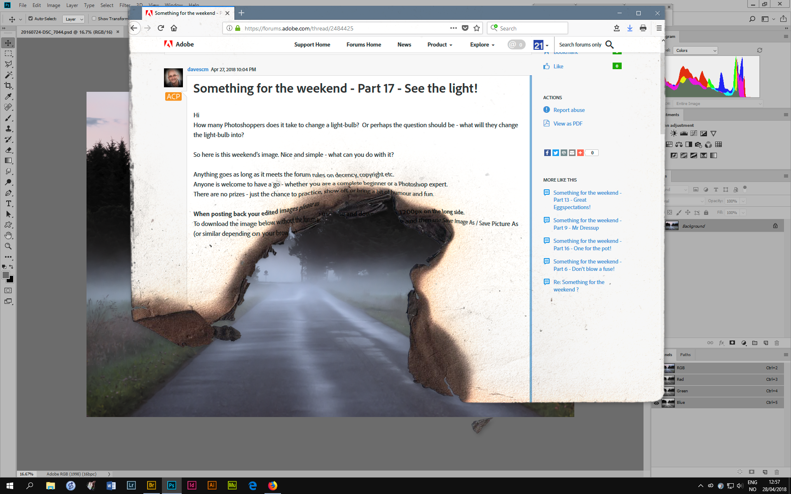Select the Background layer
Screen dimensions: 791x494
(x=723, y=226)
